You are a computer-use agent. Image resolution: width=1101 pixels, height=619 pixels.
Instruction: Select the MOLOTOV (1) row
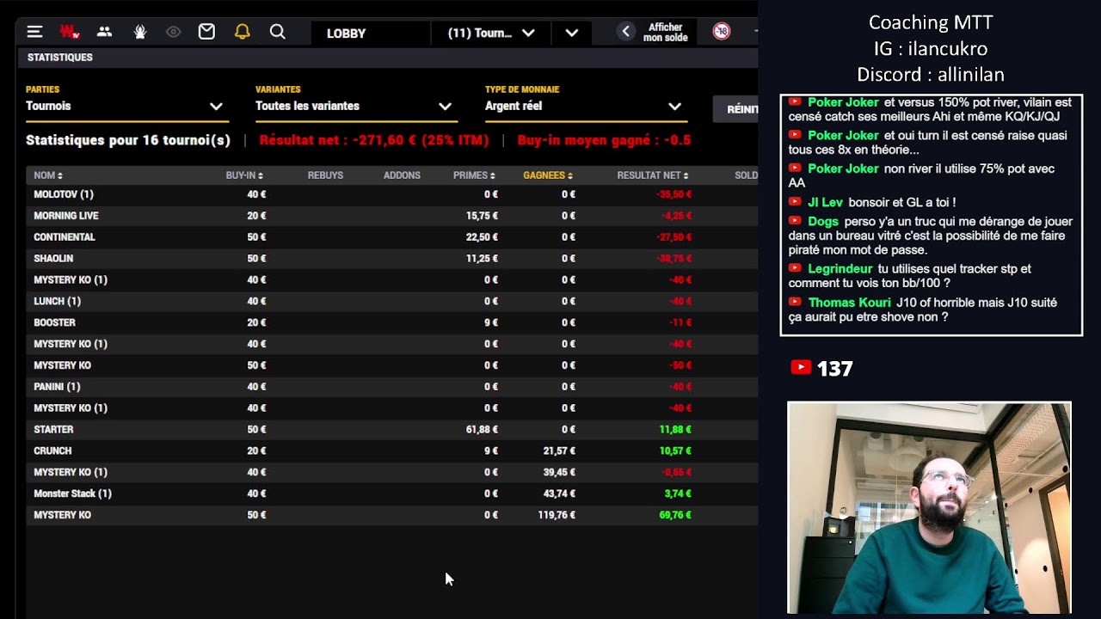pos(391,194)
